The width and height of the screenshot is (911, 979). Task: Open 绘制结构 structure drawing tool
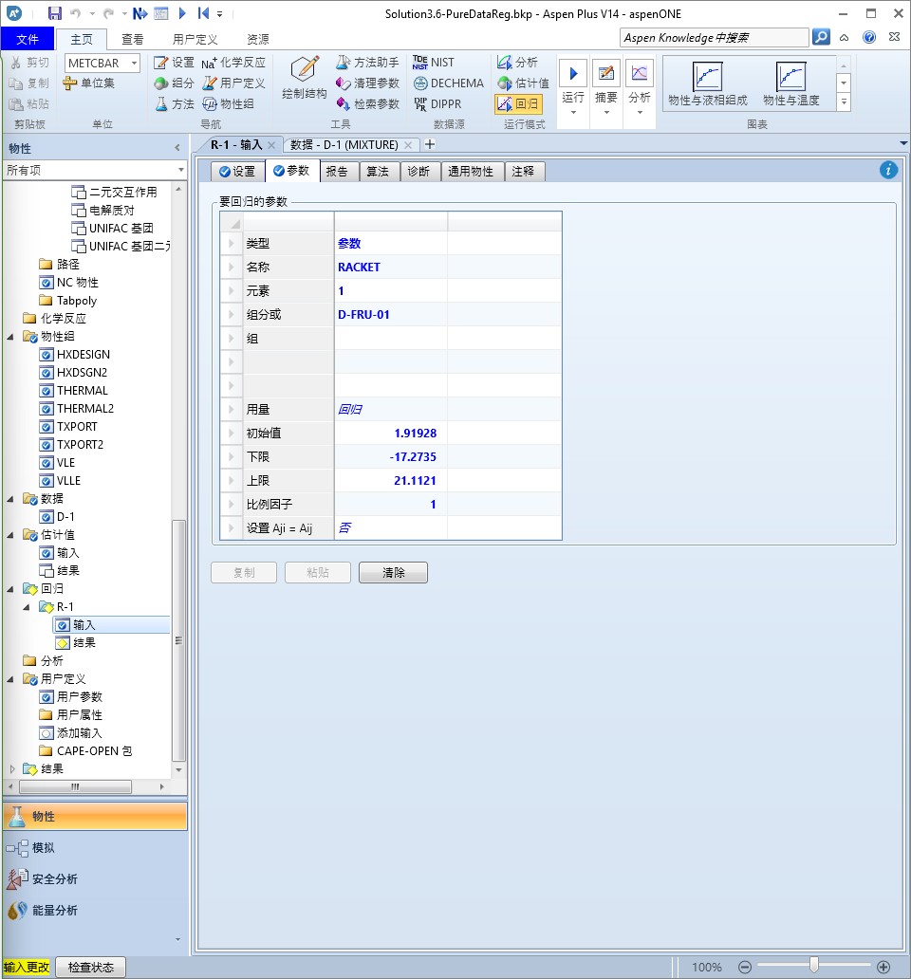click(305, 78)
